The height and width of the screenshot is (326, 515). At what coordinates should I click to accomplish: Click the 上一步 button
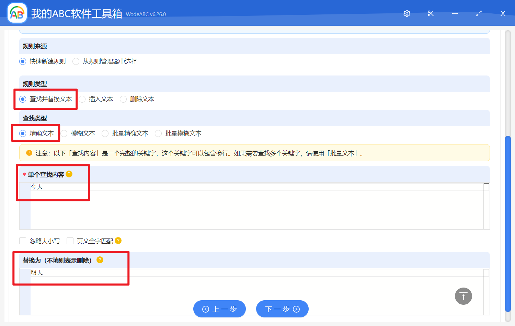(219, 309)
